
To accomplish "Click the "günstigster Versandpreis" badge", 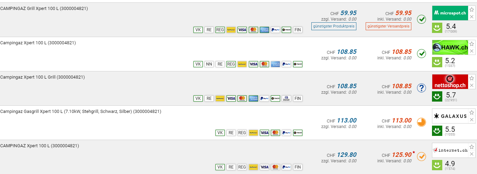I will click(388, 26).
